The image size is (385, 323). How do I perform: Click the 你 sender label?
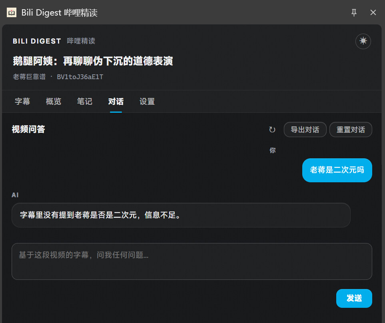point(273,150)
